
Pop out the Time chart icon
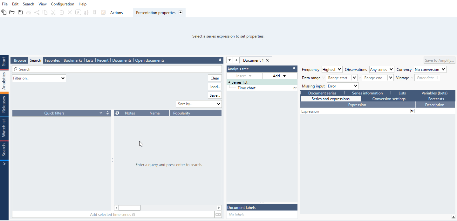pyautogui.click(x=295, y=88)
